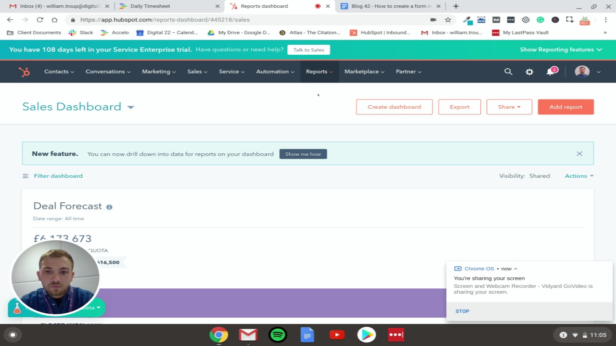Click the Filter dashboard slider icon

tap(25, 176)
